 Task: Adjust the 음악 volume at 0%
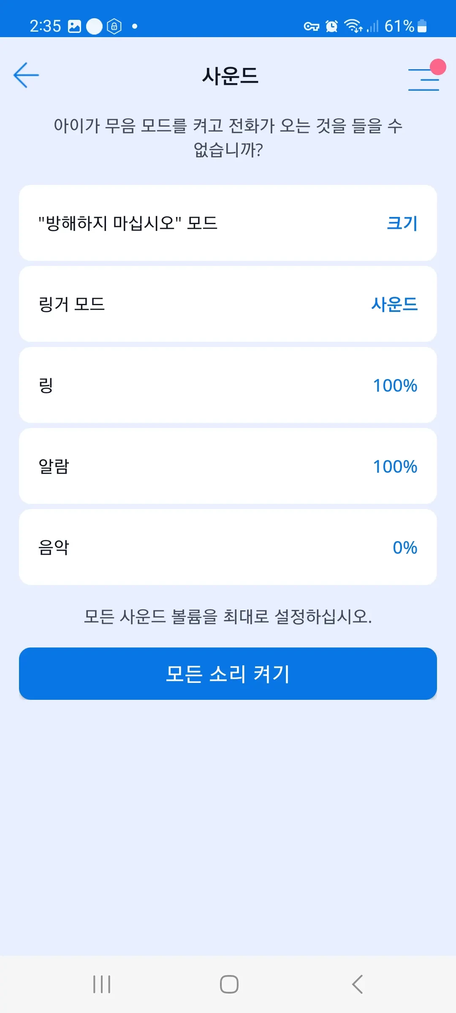click(x=228, y=547)
